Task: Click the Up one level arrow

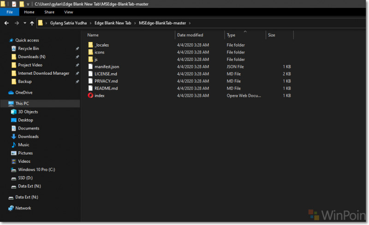Action: pyautogui.click(x=32, y=23)
